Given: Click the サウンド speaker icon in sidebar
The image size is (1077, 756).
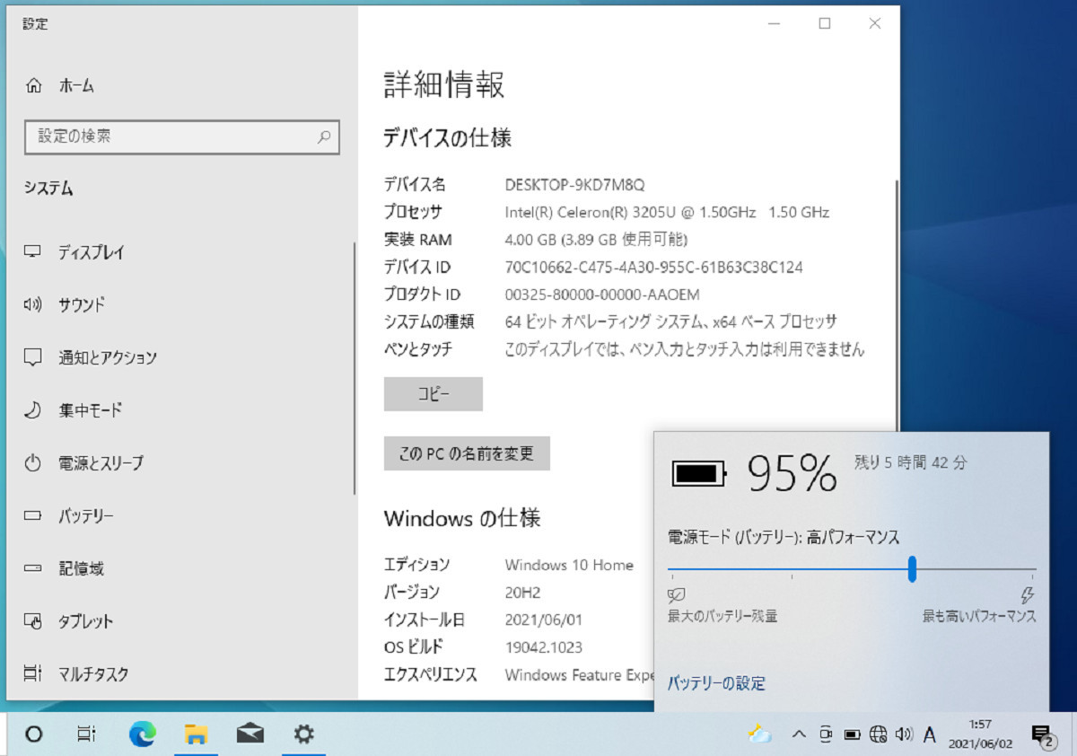Looking at the screenshot, I should (33, 304).
